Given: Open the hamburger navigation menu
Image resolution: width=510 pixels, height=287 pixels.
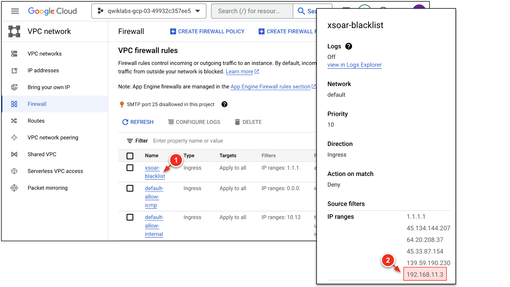Looking at the screenshot, I should [15, 11].
